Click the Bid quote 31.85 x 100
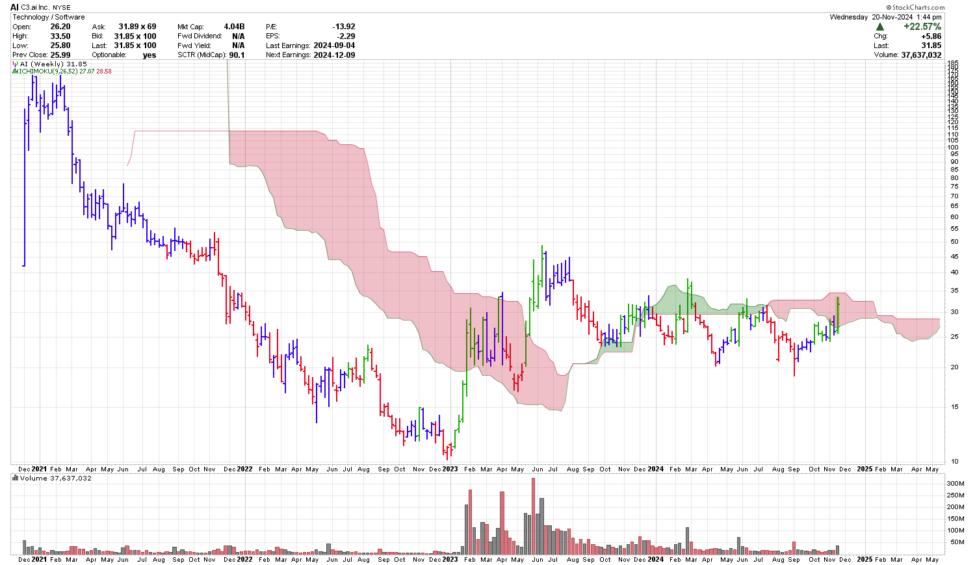 click(x=135, y=36)
